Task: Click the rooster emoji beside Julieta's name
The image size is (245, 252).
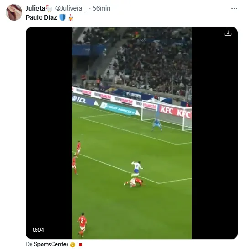Action: 49,9
